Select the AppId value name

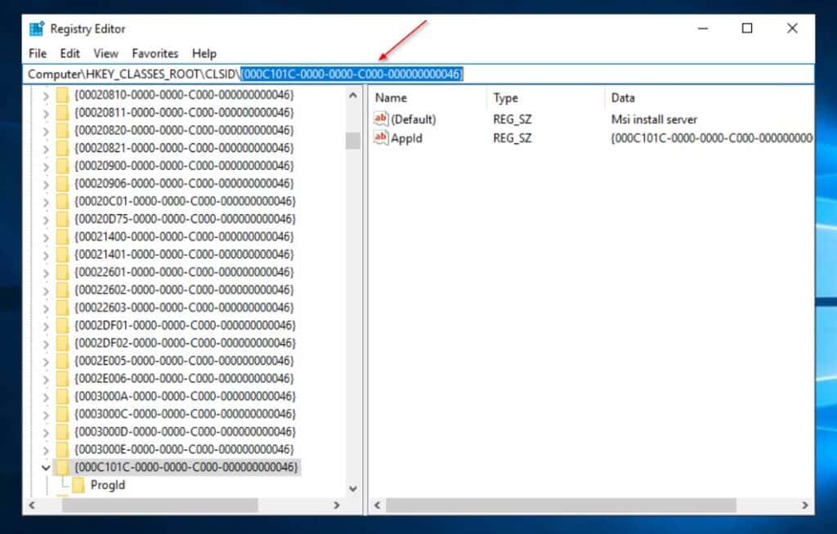pyautogui.click(x=406, y=137)
